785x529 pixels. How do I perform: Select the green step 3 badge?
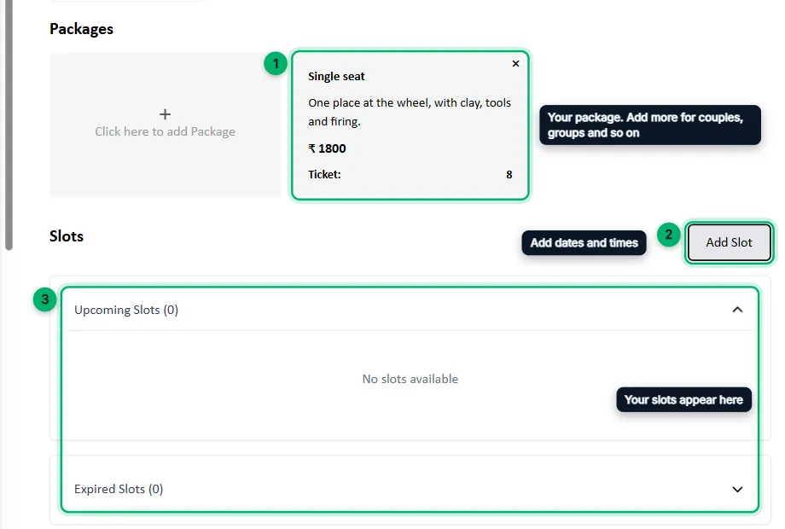tap(45, 299)
